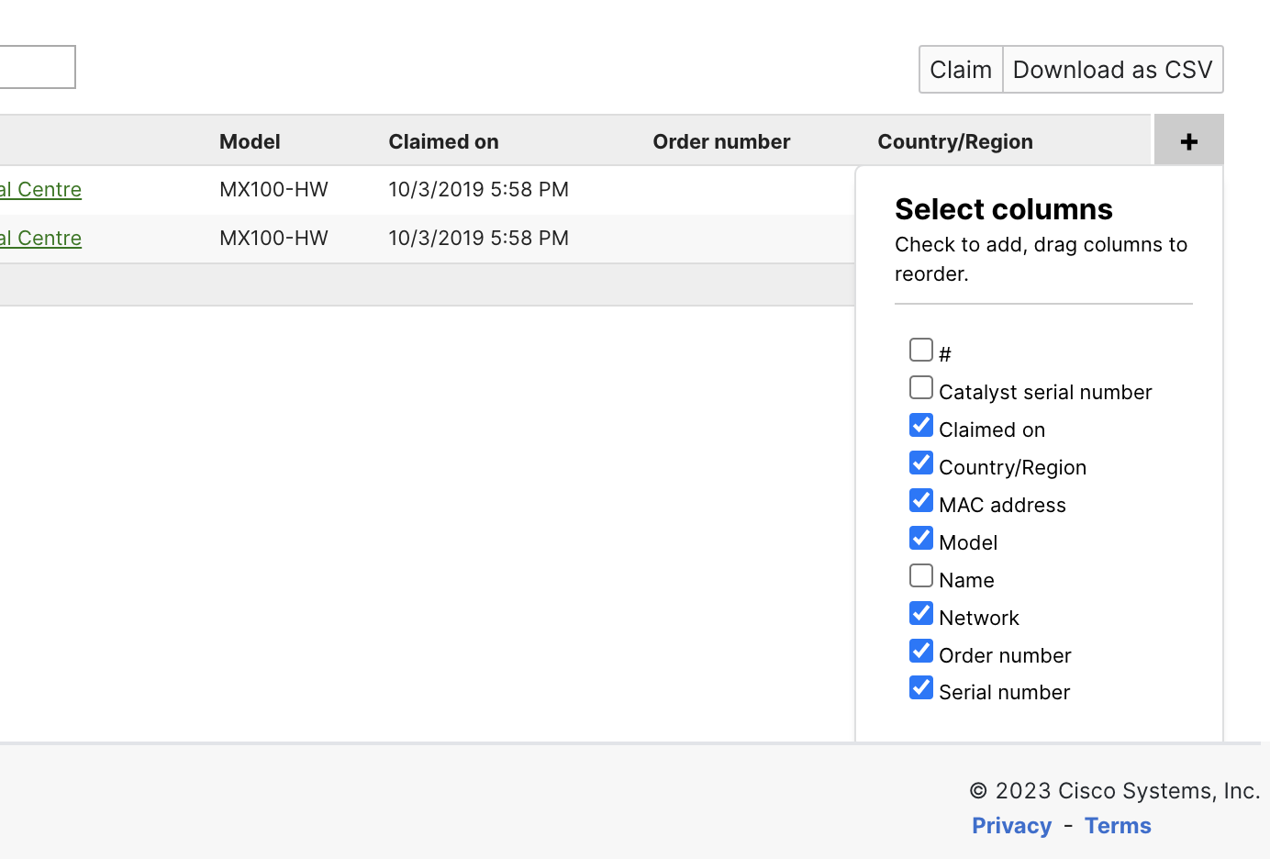
Task: Open the column selector with the + icon
Action: point(1188,140)
